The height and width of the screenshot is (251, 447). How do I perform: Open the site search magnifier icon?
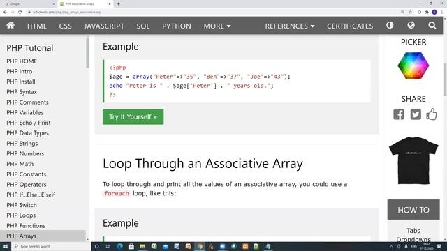pyautogui.click(x=432, y=26)
